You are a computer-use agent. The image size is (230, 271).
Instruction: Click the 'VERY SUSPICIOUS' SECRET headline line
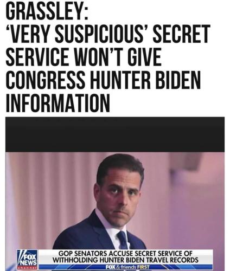click(108, 34)
